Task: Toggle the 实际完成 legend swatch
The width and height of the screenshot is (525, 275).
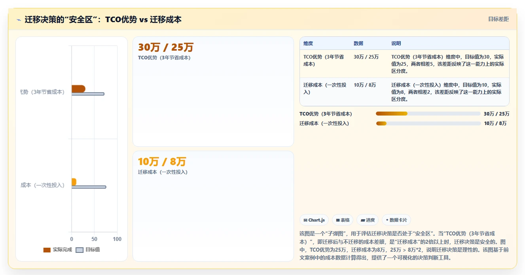Action: 47,250
